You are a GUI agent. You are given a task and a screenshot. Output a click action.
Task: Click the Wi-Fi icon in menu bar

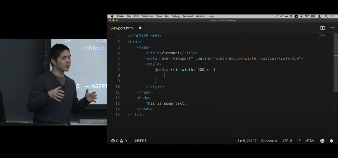[307, 16]
